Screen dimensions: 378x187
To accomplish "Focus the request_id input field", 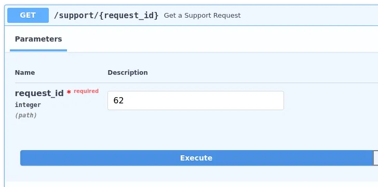I will coord(196,100).
